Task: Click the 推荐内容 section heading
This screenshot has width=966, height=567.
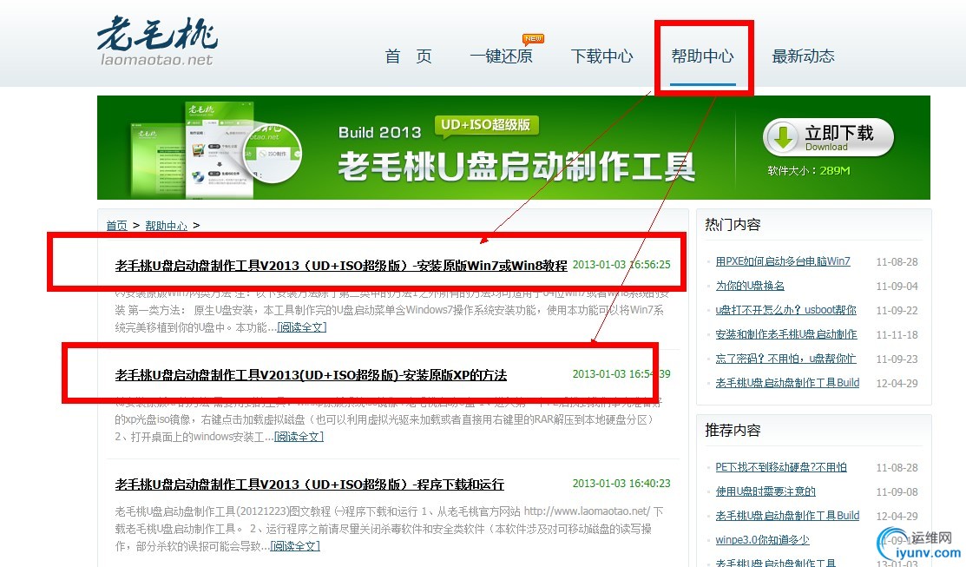Action: tap(733, 430)
